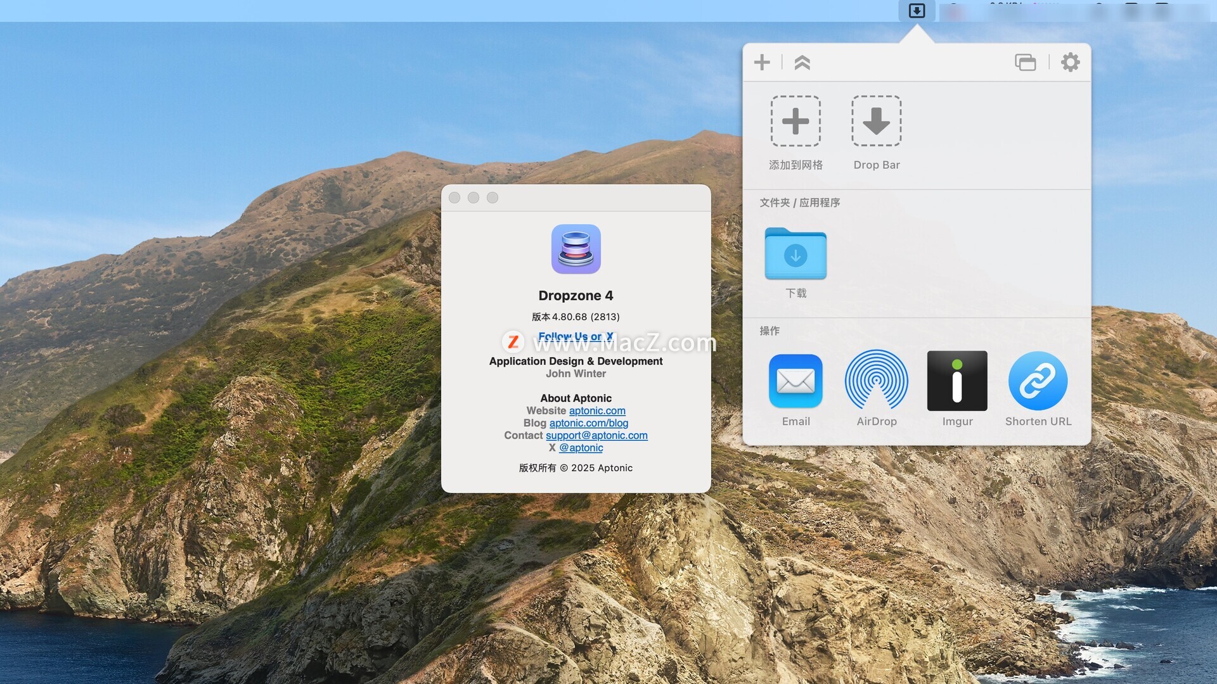Open the @aptonic X profile link
Image resolution: width=1217 pixels, height=684 pixels.
pyautogui.click(x=581, y=448)
